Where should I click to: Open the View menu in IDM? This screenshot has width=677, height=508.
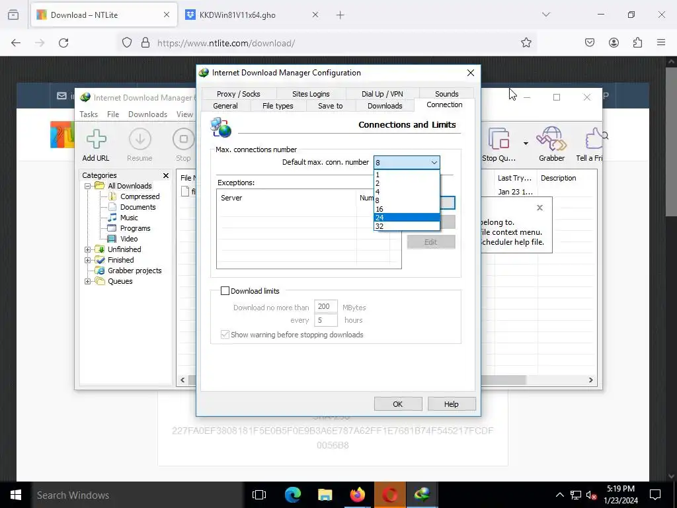pos(184,114)
